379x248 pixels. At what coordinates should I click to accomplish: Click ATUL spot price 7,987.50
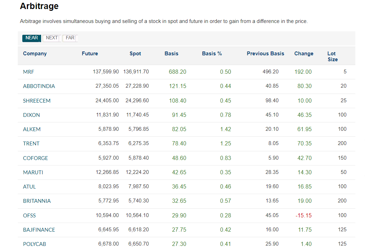(139, 186)
